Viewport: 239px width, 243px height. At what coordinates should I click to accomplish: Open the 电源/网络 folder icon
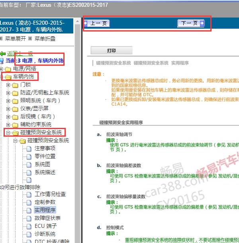8,69
